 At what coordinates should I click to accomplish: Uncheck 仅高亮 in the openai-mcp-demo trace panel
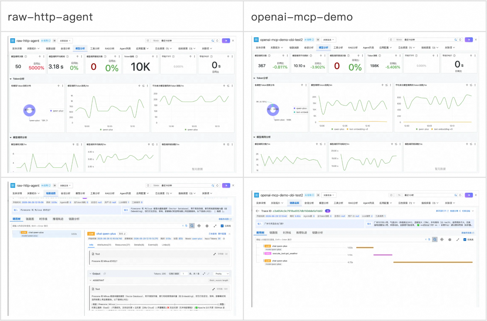coord(465,240)
